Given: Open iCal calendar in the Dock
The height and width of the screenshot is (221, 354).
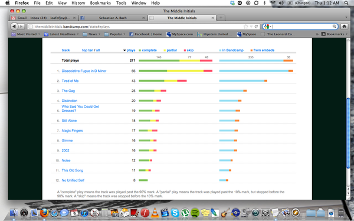Looking at the screenshot, I should click(74, 213).
